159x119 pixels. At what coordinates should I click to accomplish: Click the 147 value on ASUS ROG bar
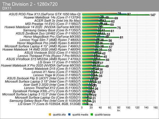click(x=153, y=15)
